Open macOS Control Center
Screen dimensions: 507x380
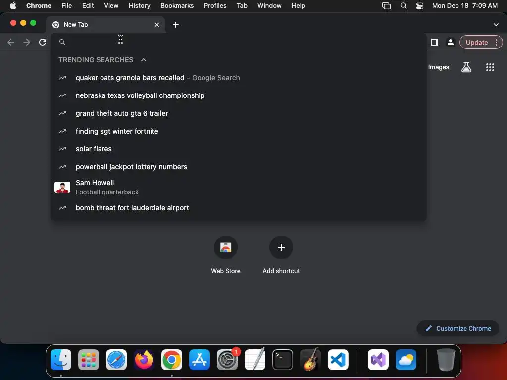coord(420,6)
